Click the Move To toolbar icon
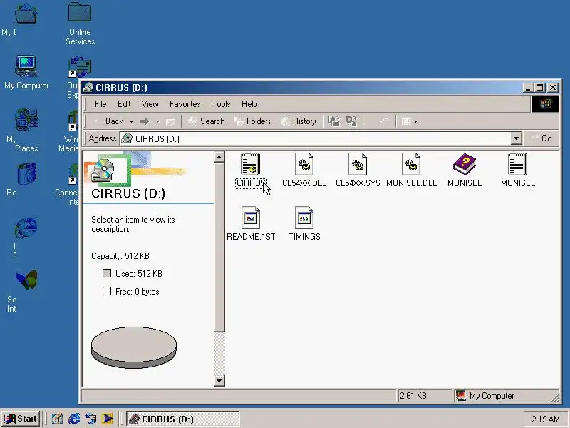This screenshot has height=428, width=570. pyautogui.click(x=334, y=121)
